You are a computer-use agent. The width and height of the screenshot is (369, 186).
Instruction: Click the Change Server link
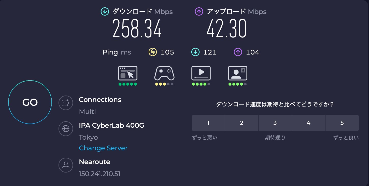[103, 148]
